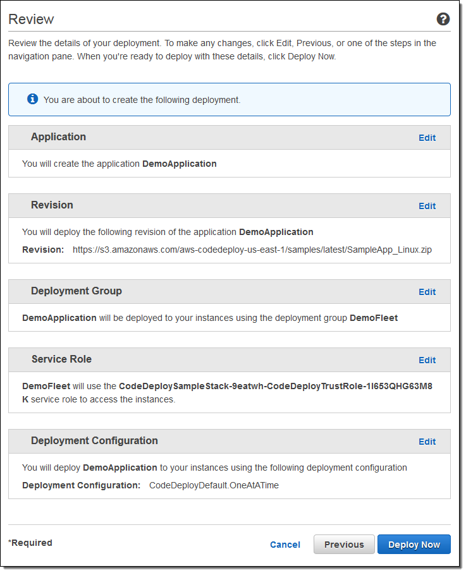466x573 pixels.
Task: Select the Deployment Configuration header
Action: coord(94,441)
